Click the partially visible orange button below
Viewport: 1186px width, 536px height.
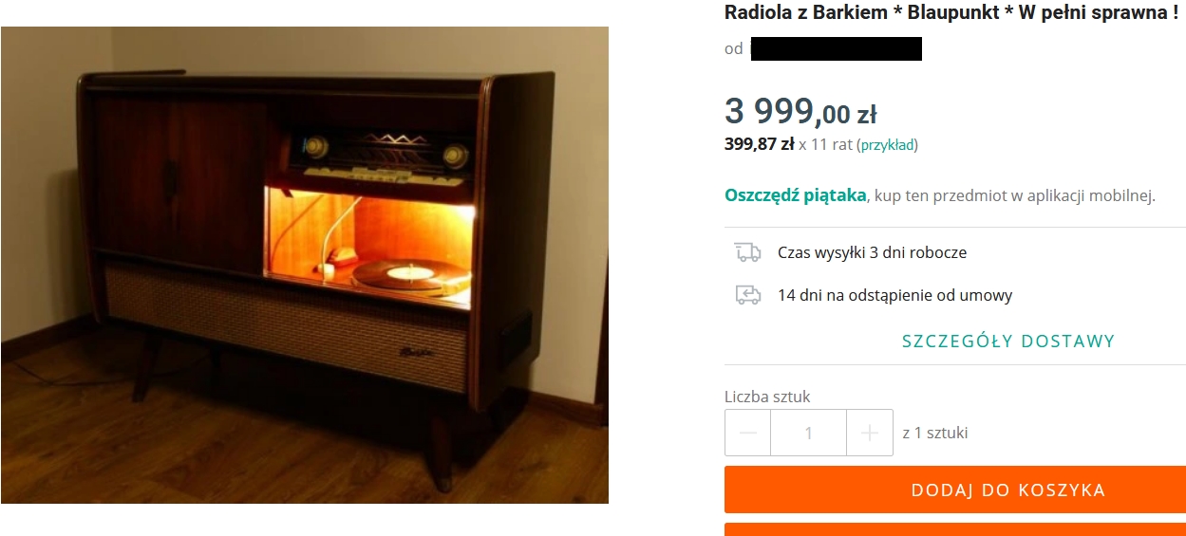click(x=955, y=529)
